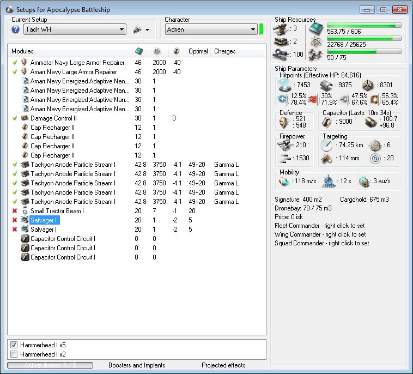
Task: Click the Small Tractor Beam I icon
Action: (25, 211)
